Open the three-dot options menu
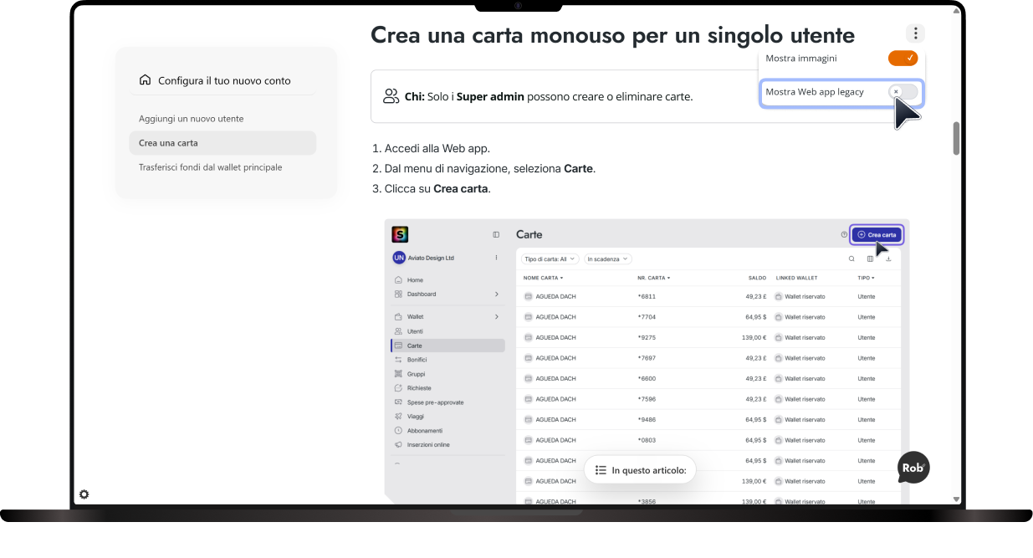 [x=915, y=33]
